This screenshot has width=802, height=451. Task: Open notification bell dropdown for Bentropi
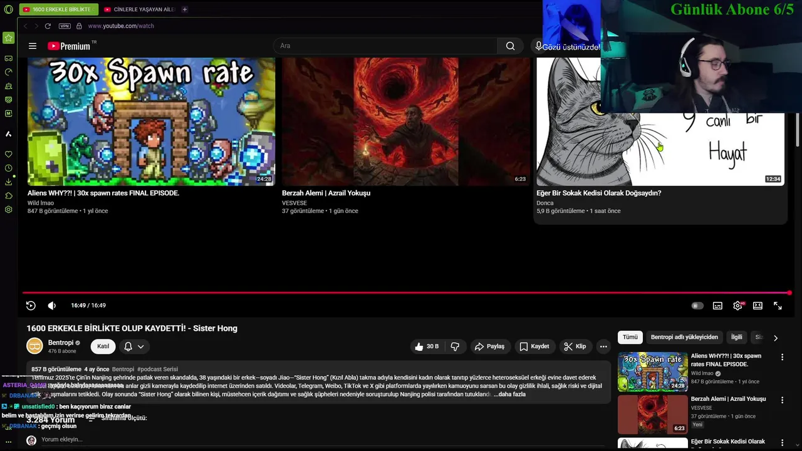pos(134,346)
